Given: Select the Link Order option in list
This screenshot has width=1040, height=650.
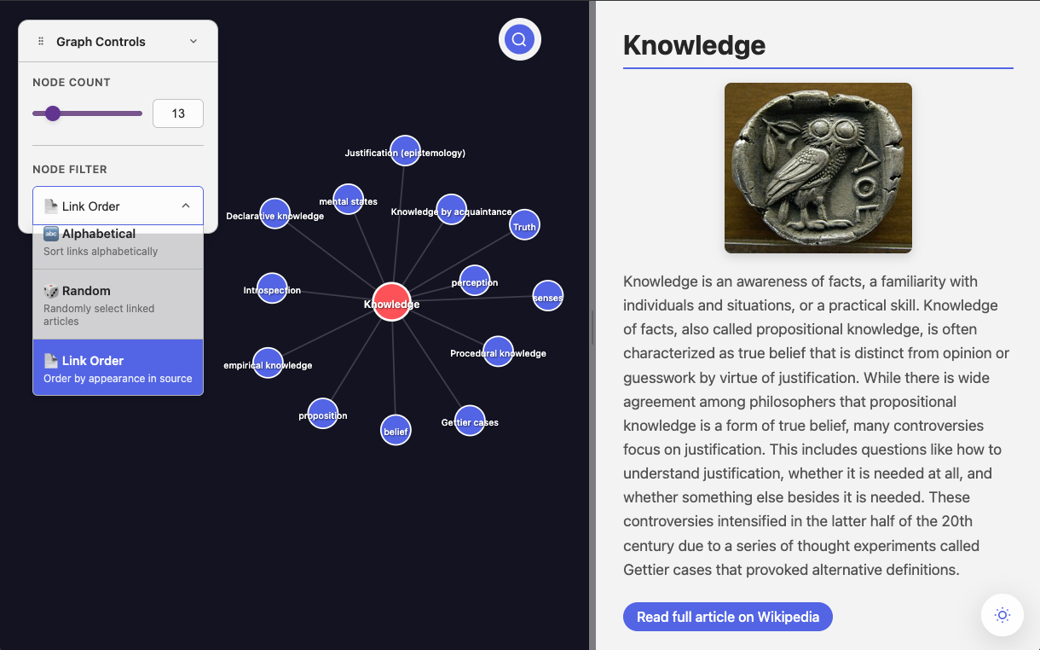Looking at the screenshot, I should [118, 368].
